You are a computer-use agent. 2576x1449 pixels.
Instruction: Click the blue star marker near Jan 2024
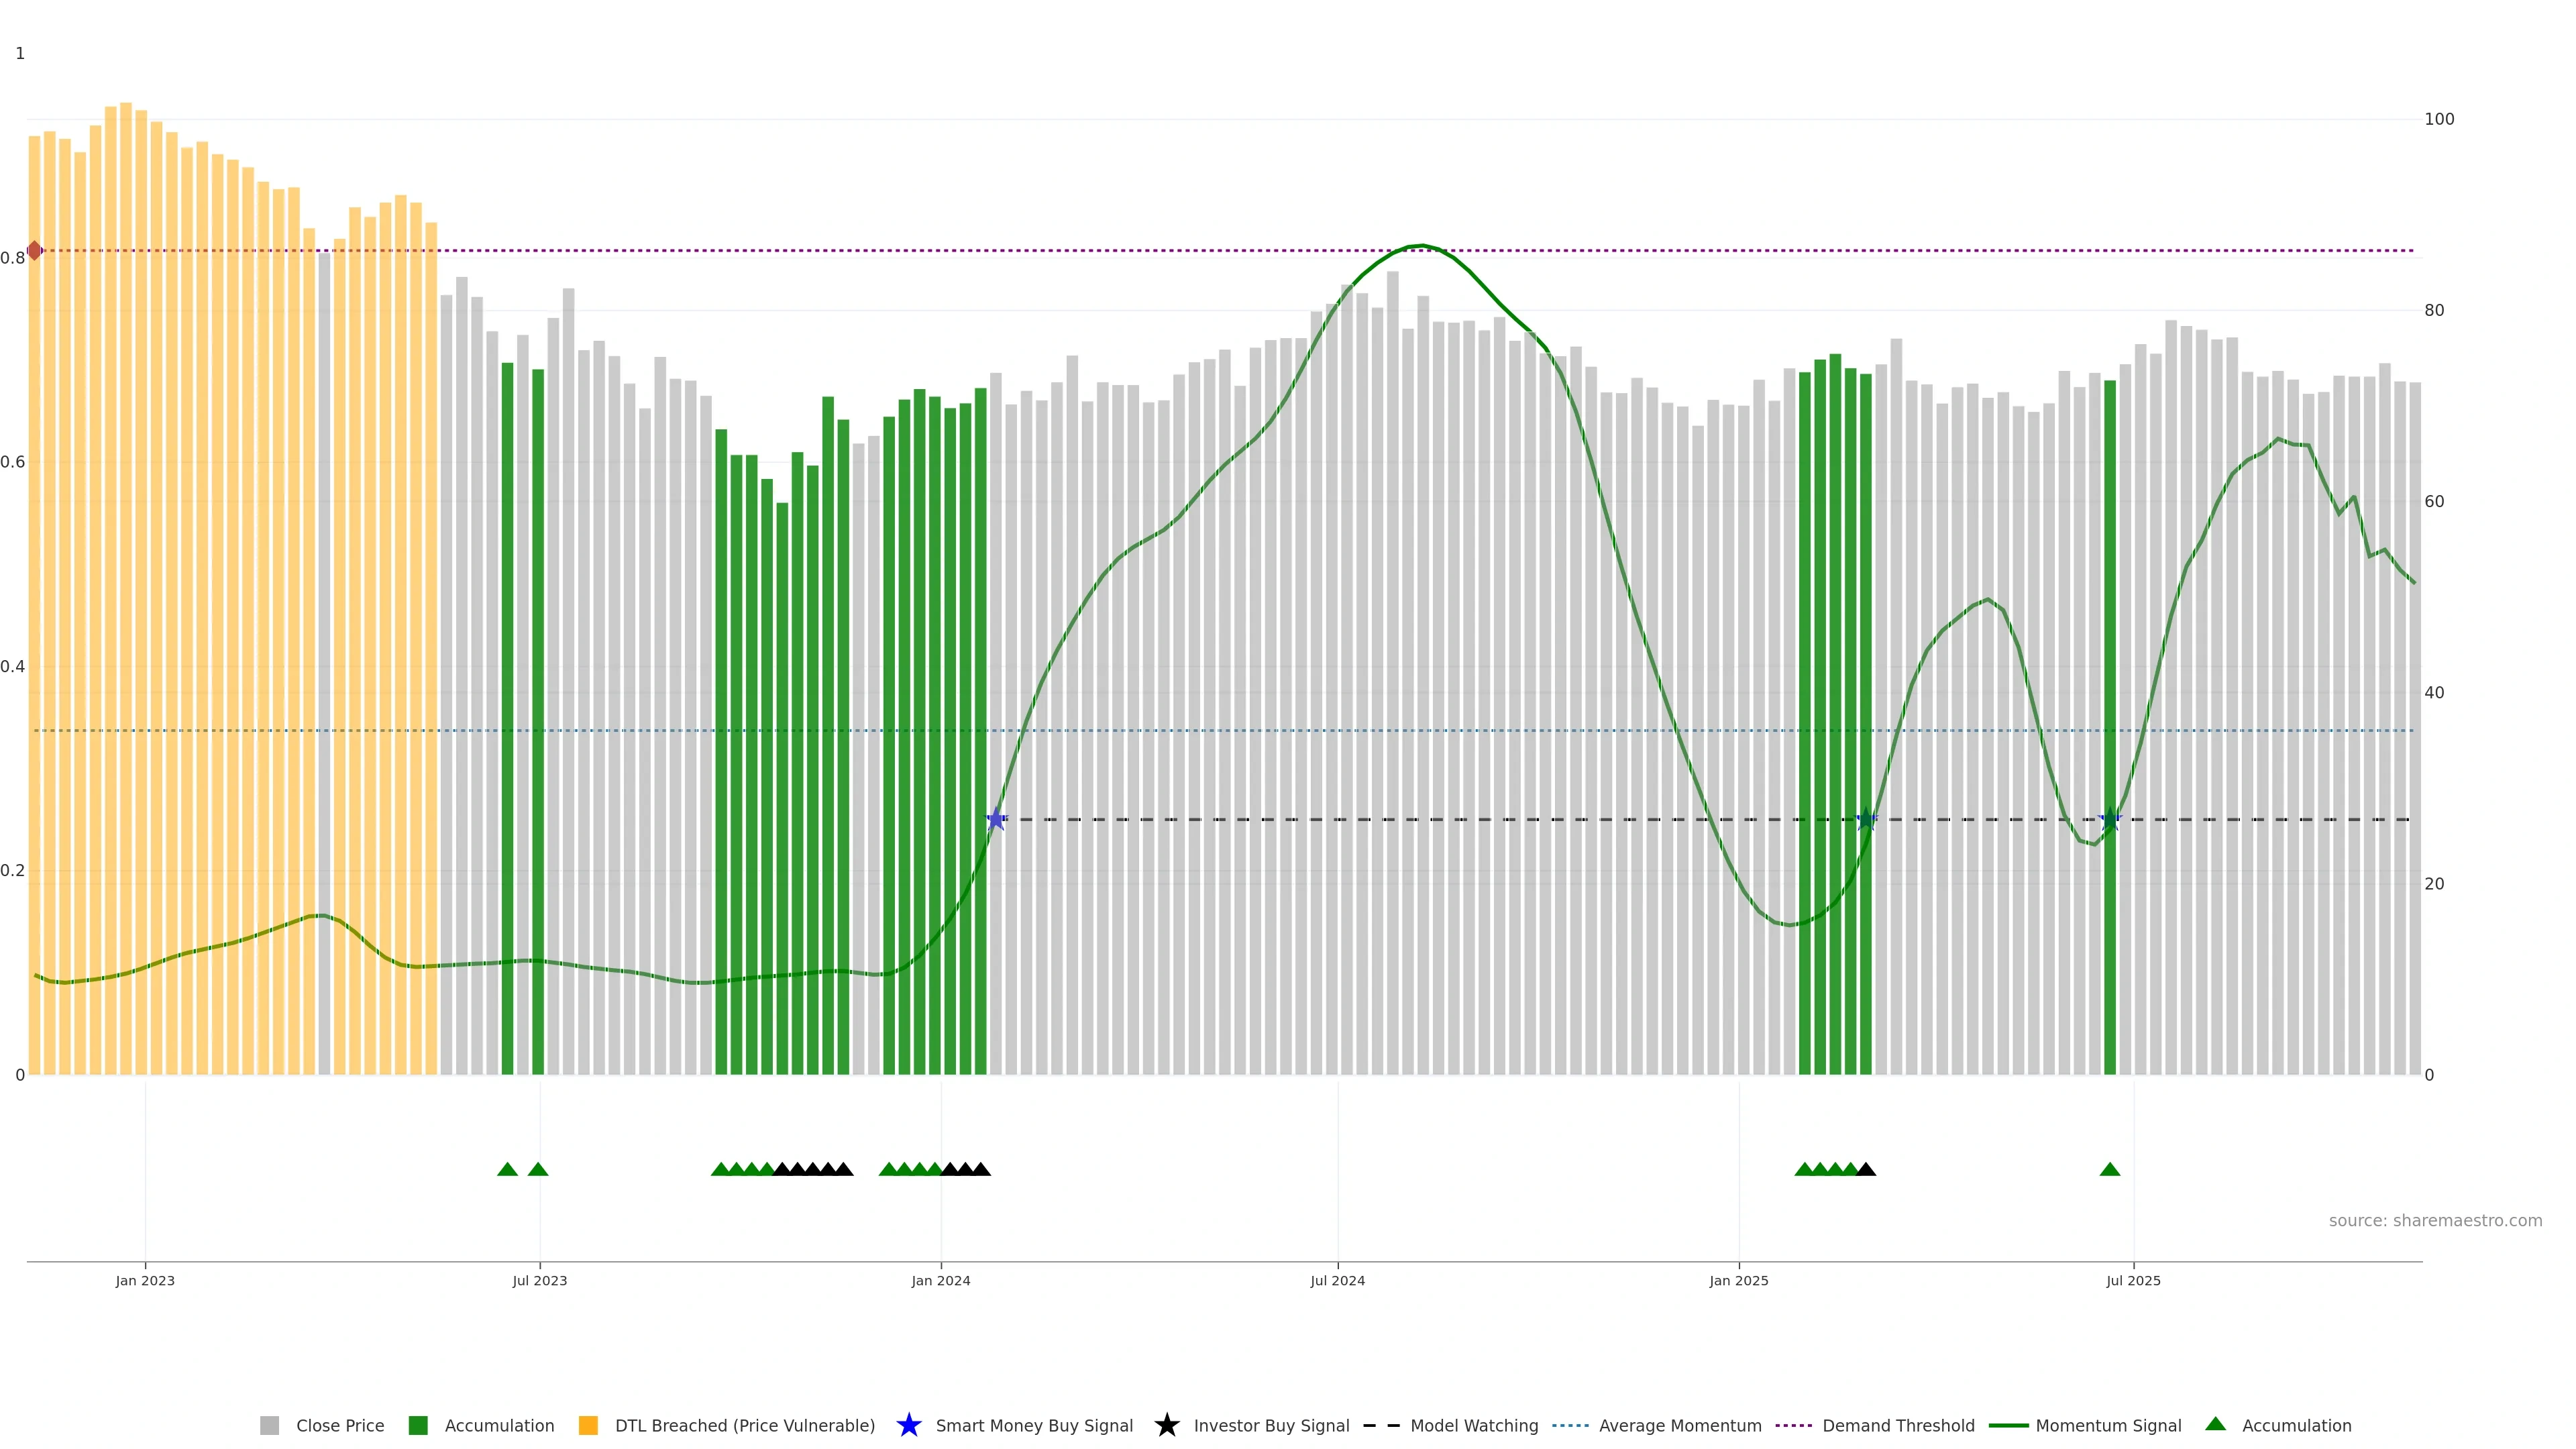pyautogui.click(x=996, y=820)
